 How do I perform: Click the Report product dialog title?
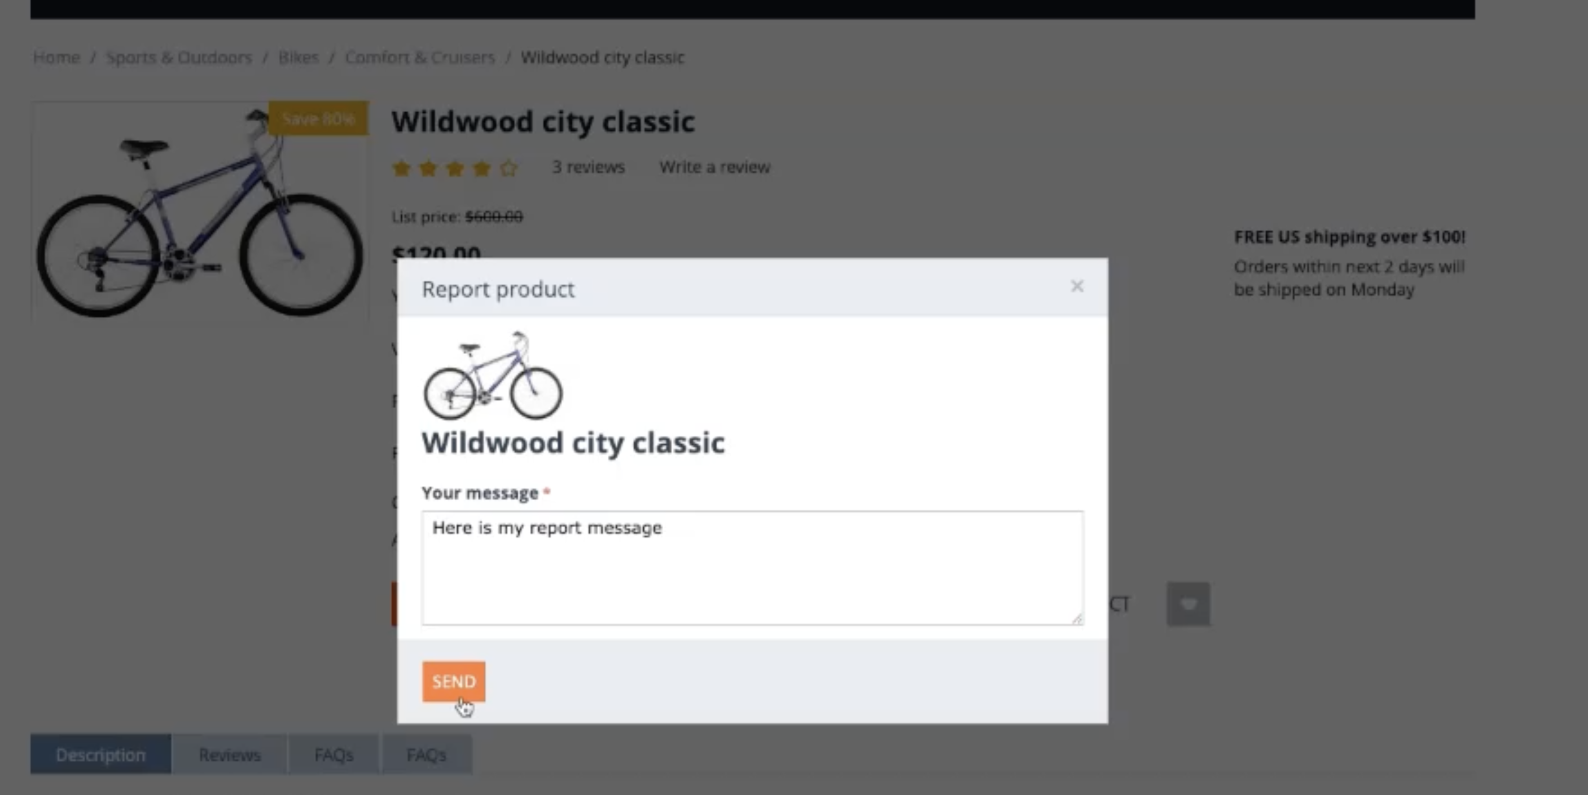click(x=498, y=289)
